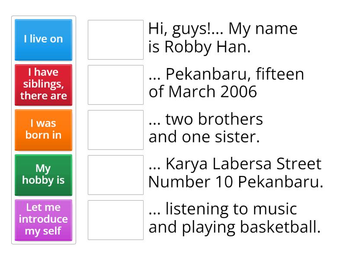Click the answer box beside 'Pekanbaru, fifteen of March'
Image resolution: width=346 pixels, height=260 pixels.
(x=115, y=84)
